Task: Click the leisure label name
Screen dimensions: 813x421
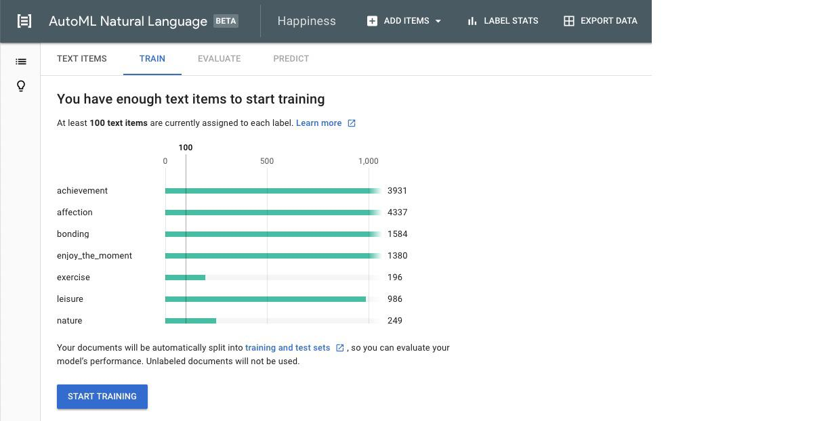Action: click(70, 299)
